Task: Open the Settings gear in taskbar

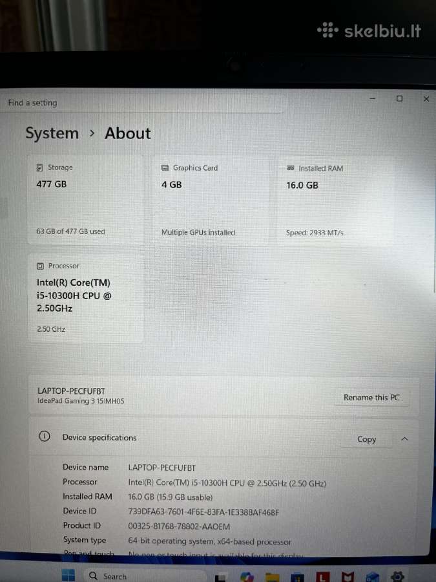Action: 397,576
